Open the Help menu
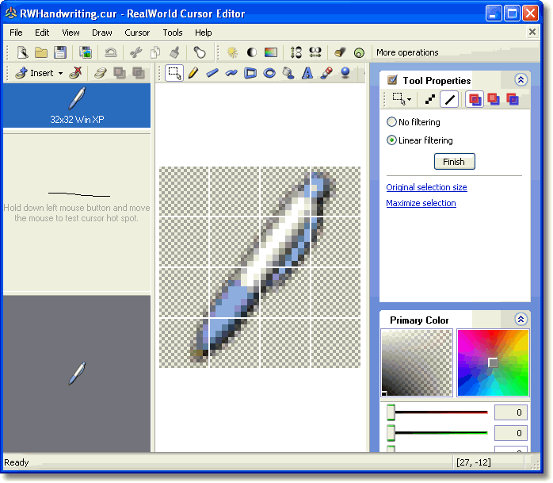553x483 pixels. [204, 33]
